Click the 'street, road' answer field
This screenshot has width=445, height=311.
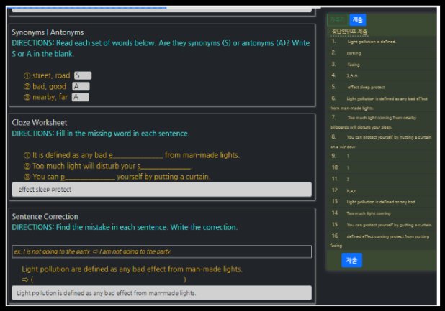[83, 75]
